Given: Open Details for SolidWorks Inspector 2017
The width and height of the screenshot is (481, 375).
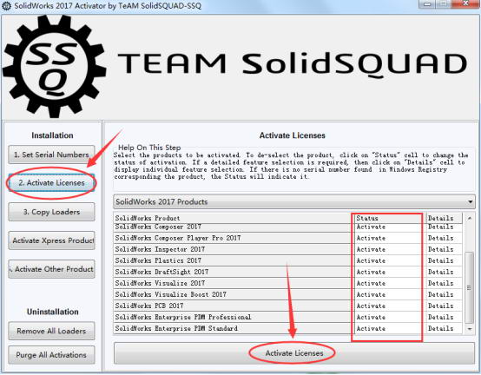Looking at the screenshot, I should pyautogui.click(x=444, y=250).
